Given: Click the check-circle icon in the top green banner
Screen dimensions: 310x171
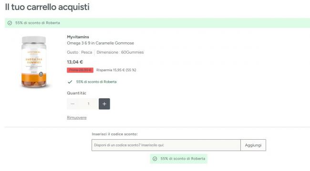Looking at the screenshot, I should pos(10,23).
